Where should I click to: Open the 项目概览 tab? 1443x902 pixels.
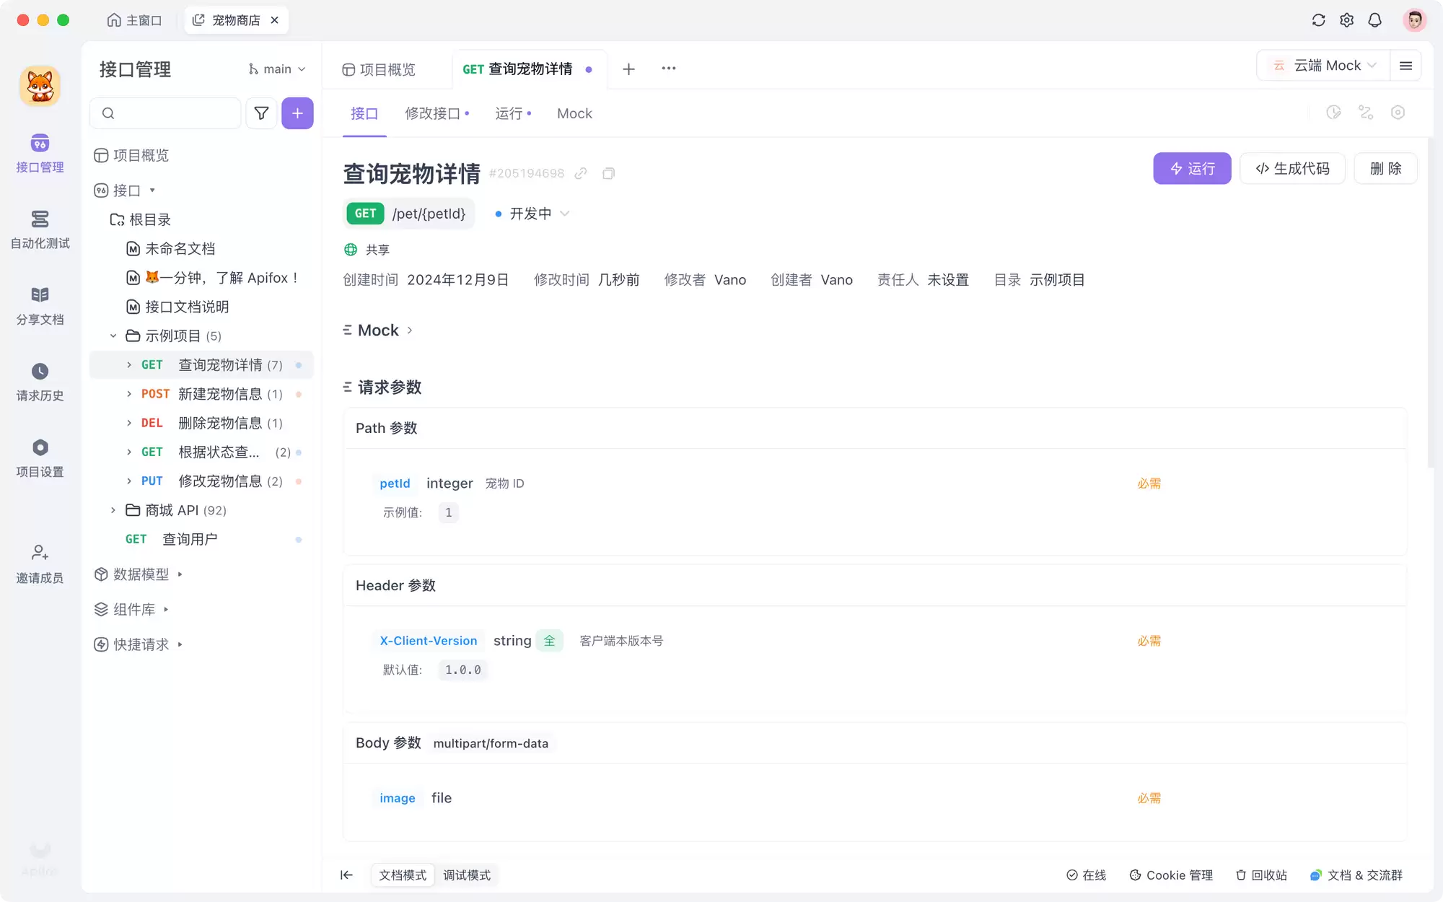point(379,69)
